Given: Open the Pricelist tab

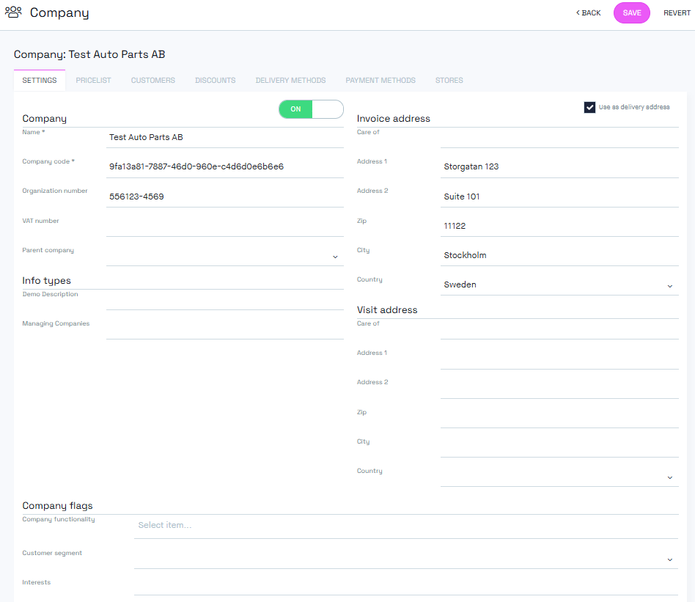Looking at the screenshot, I should tap(93, 81).
